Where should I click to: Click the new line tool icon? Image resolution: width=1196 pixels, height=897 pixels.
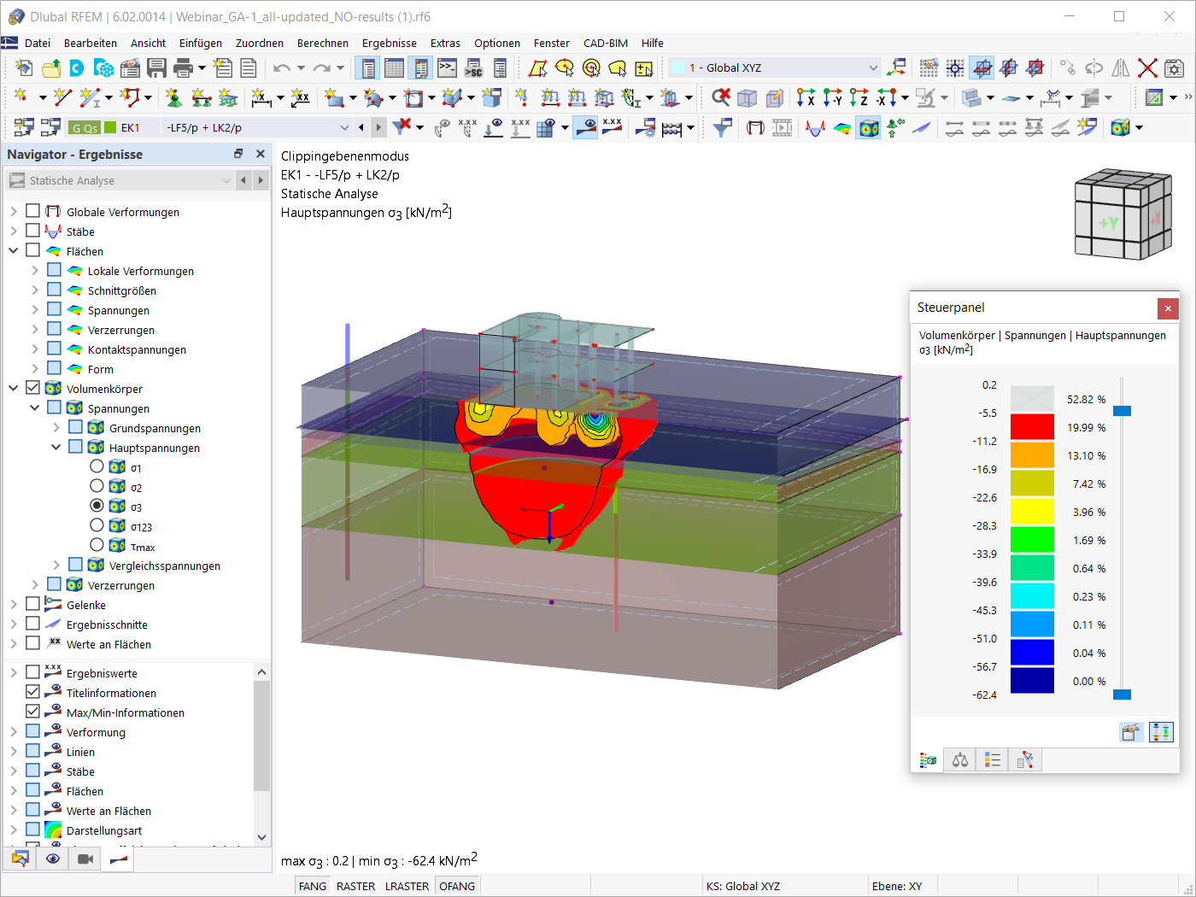pos(62,98)
